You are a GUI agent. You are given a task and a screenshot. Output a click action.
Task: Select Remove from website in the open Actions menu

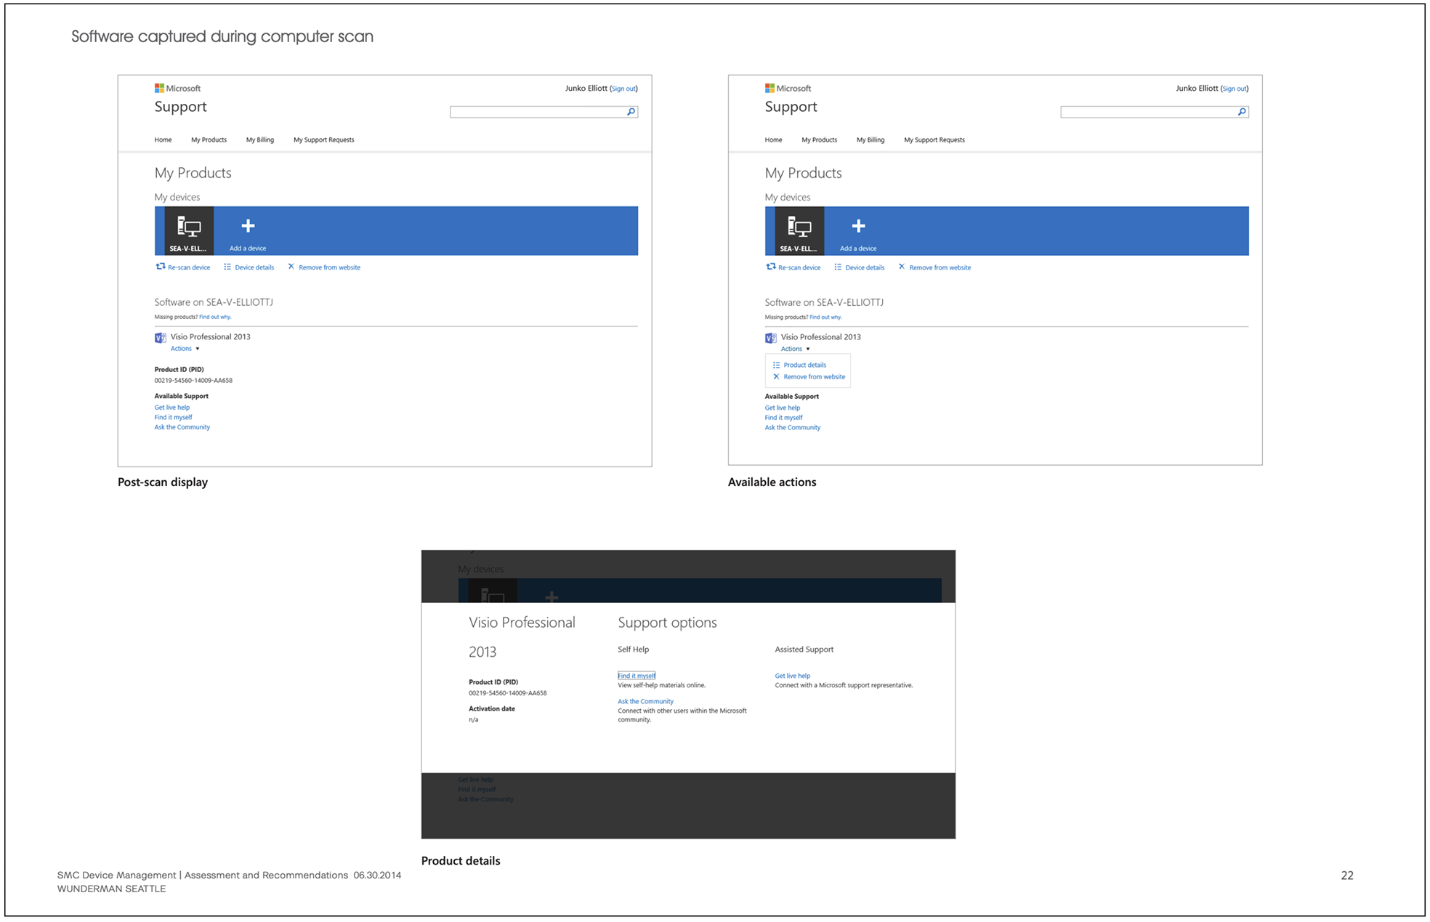point(814,376)
